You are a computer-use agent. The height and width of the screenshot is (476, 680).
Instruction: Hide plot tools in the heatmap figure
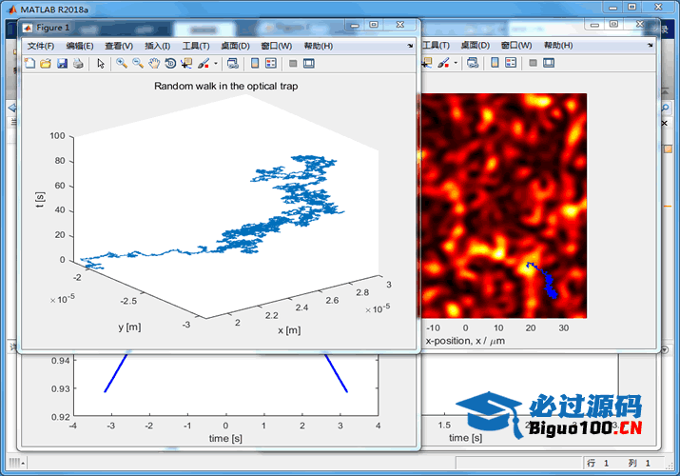(x=533, y=63)
